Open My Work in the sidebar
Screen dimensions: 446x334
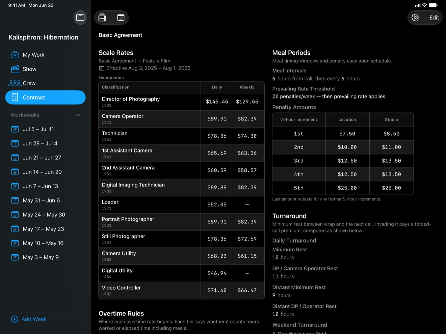click(x=46, y=55)
